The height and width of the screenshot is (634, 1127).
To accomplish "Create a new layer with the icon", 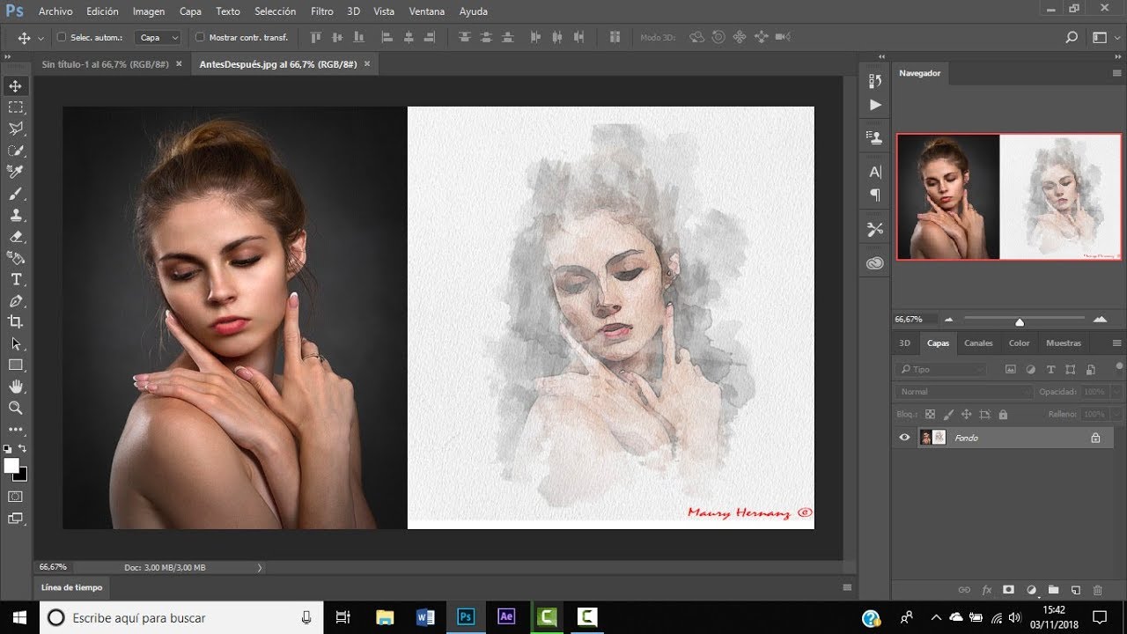I will pos(1075,590).
